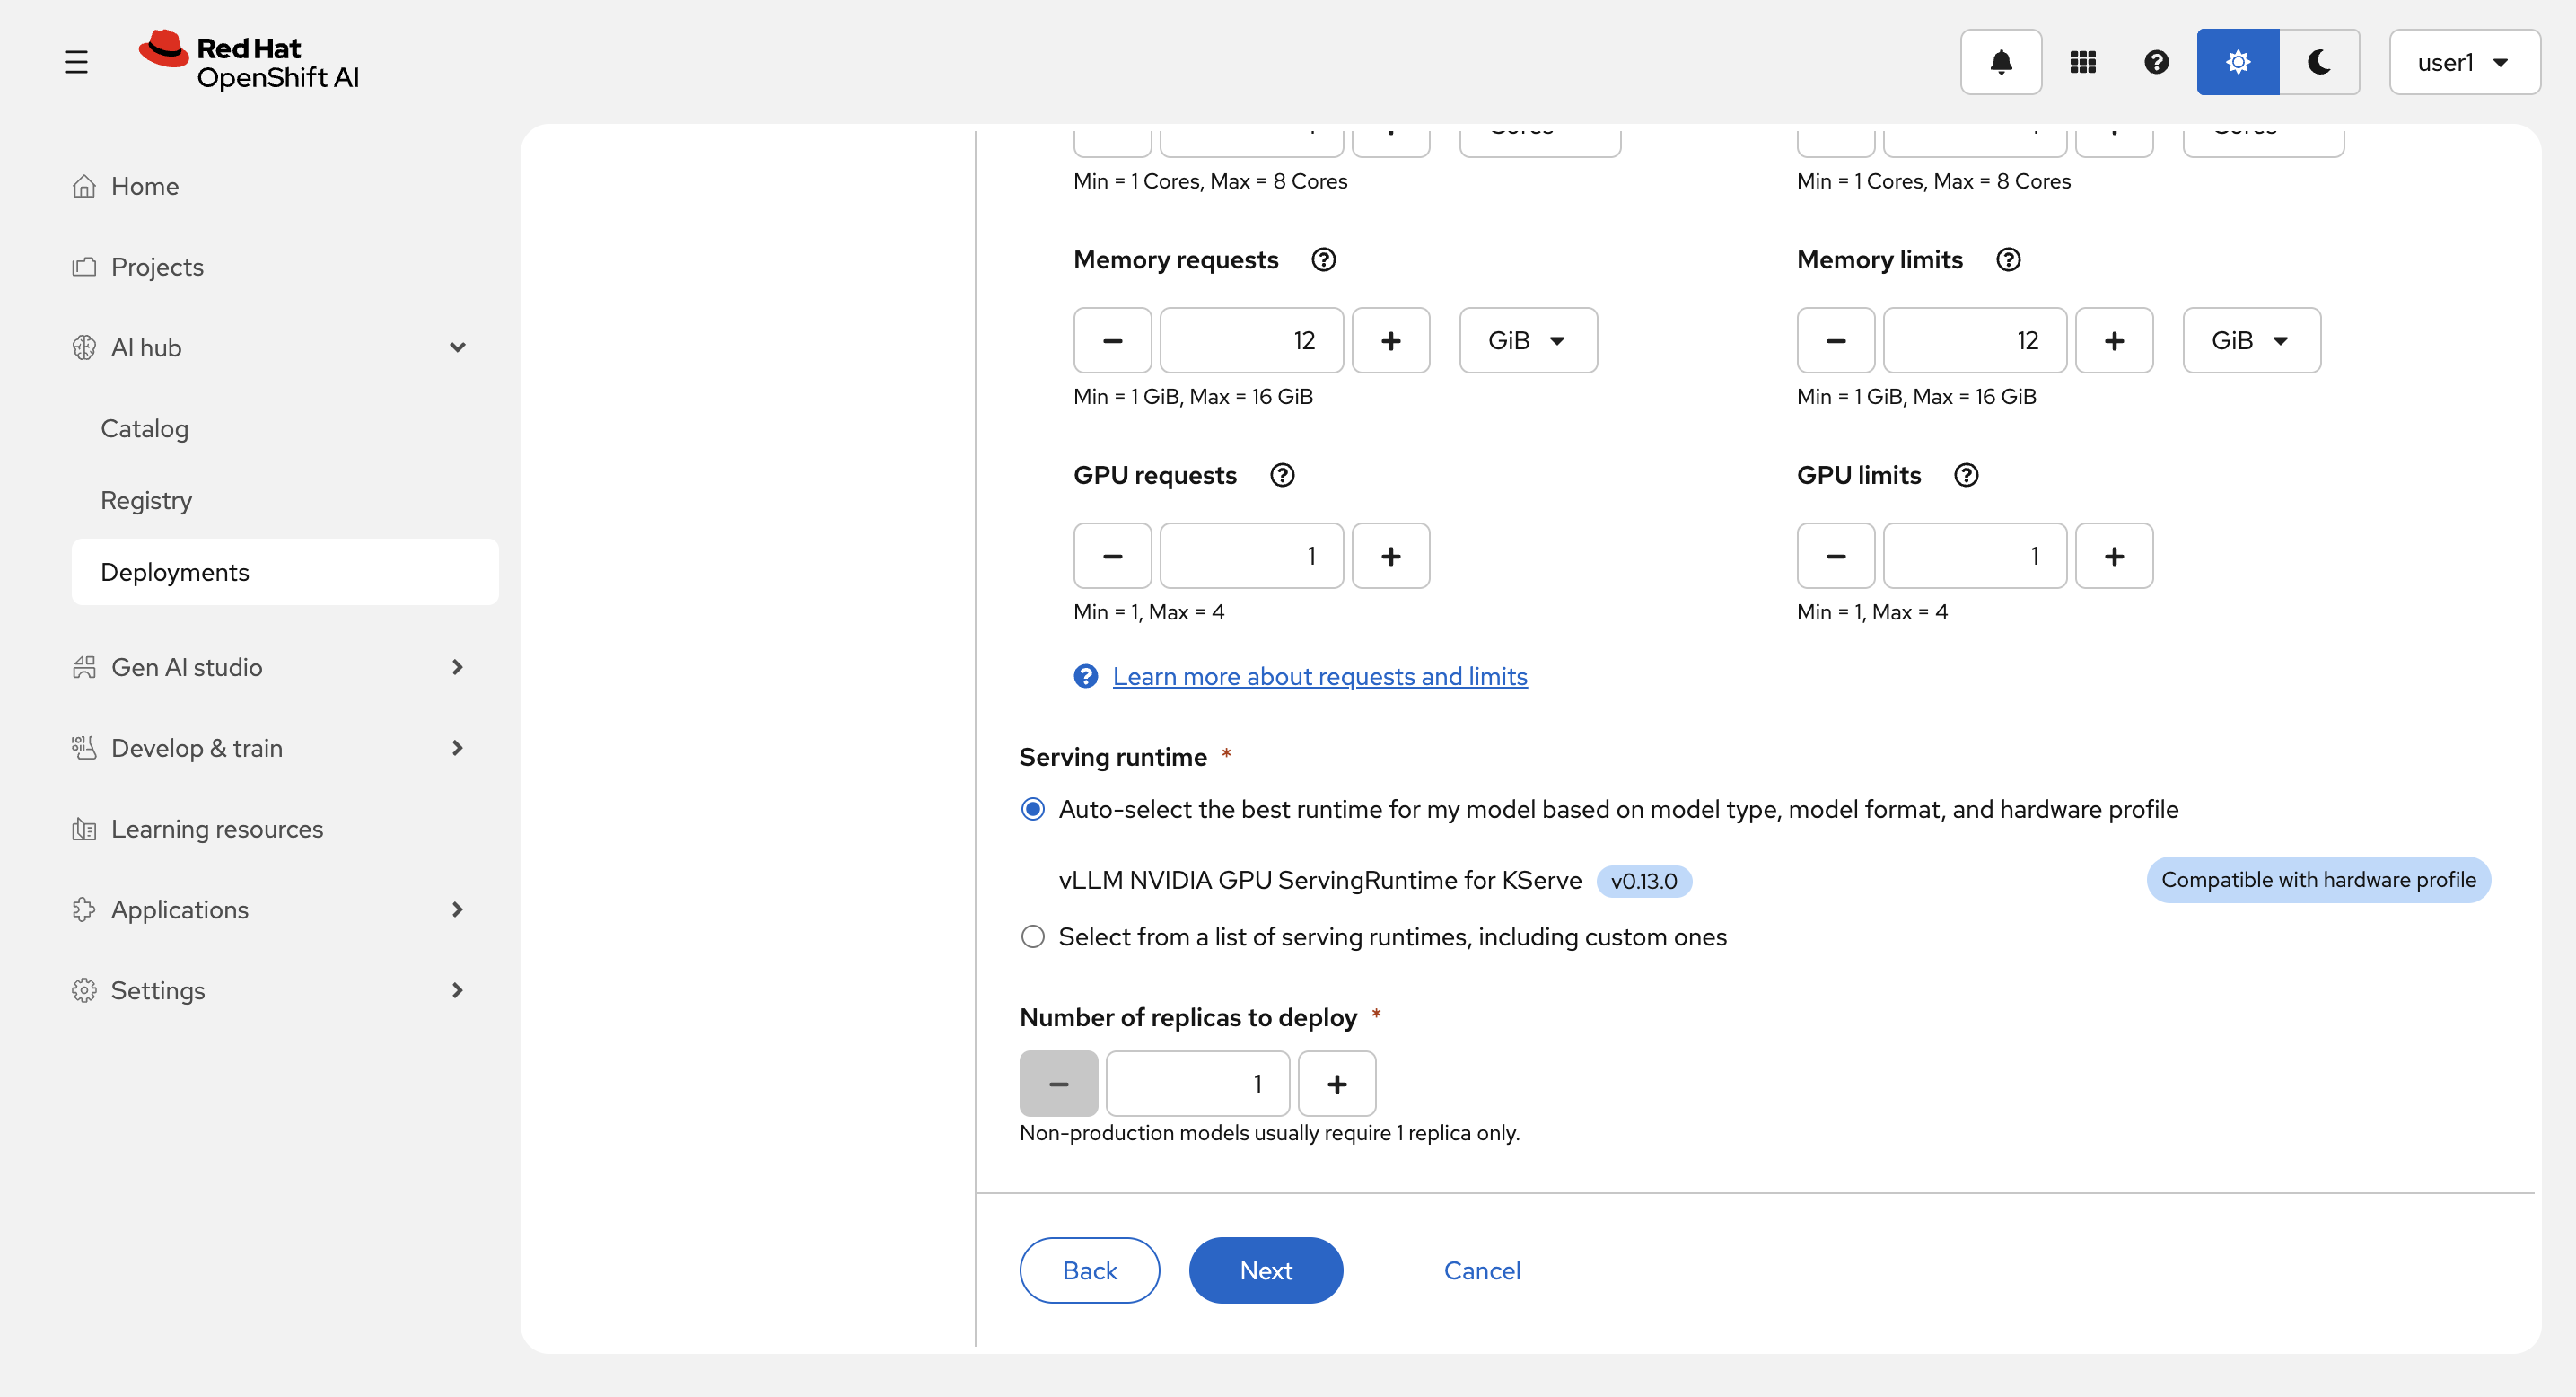
Task: Go to Catalog in sidebar
Action: tap(144, 429)
